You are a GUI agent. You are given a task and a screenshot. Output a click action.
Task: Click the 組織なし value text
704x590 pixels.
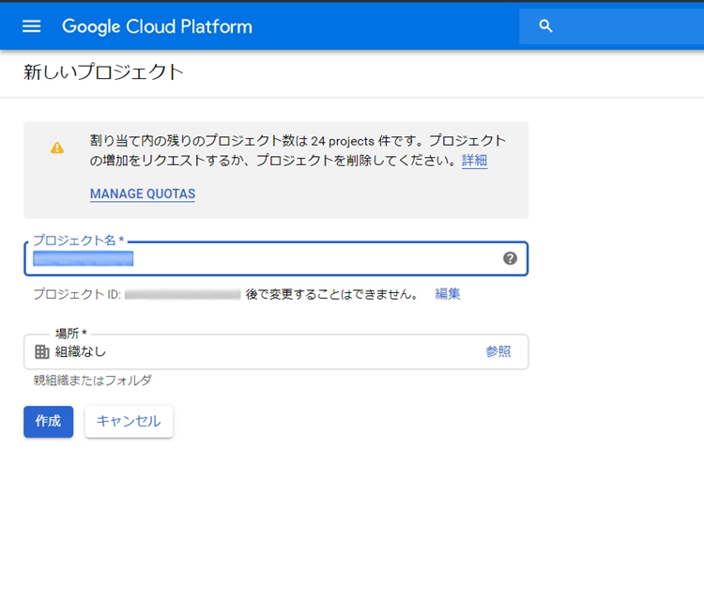point(81,351)
